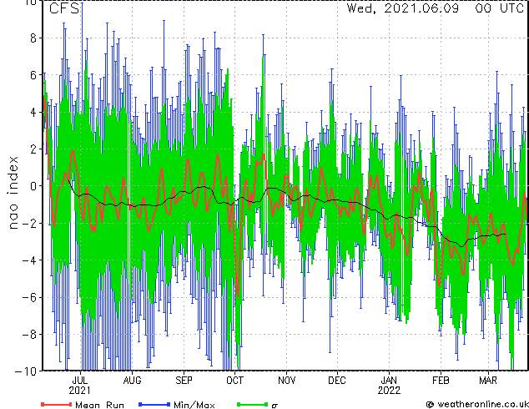Screen dimensions: 529x409
Task: Click the MAR x-axis label
Action: tap(488, 381)
